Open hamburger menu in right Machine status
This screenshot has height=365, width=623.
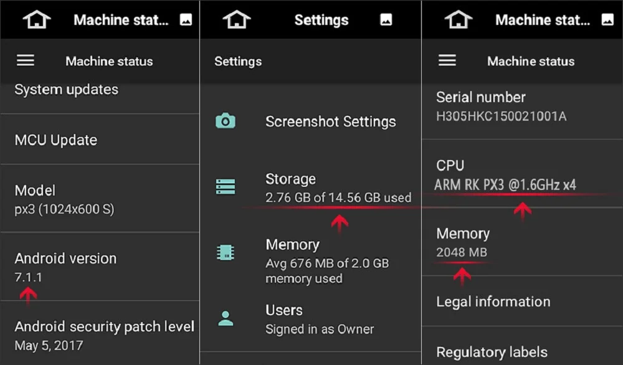tap(447, 60)
